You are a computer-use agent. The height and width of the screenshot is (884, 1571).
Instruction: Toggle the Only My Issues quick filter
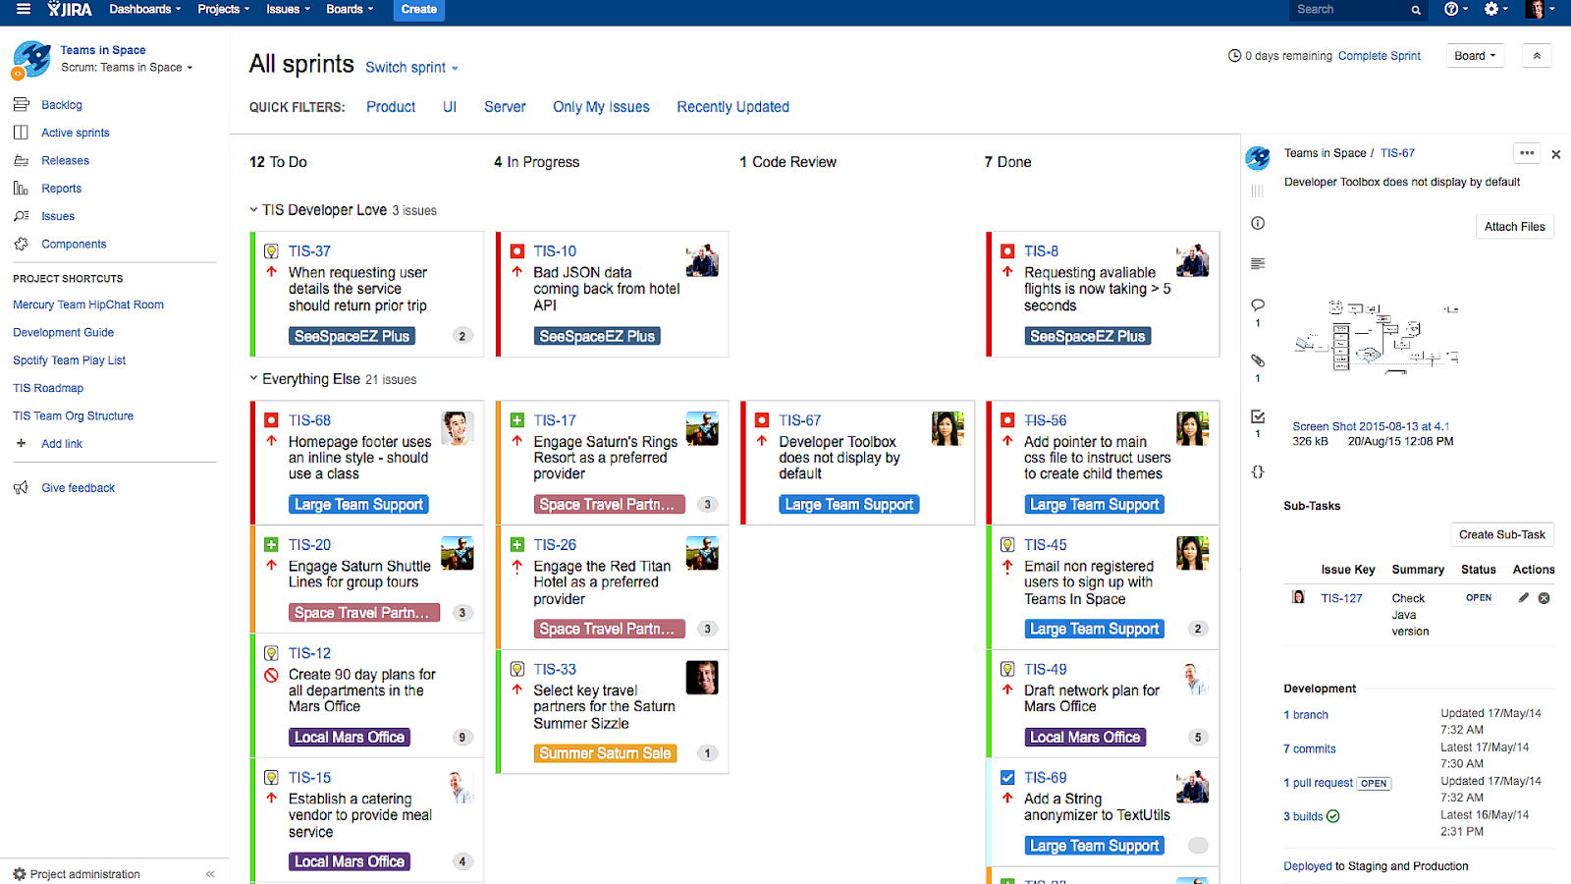click(601, 106)
